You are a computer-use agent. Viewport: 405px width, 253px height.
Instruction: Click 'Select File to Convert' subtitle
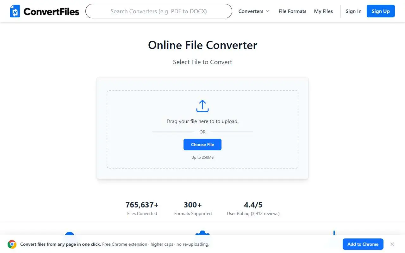click(202, 62)
